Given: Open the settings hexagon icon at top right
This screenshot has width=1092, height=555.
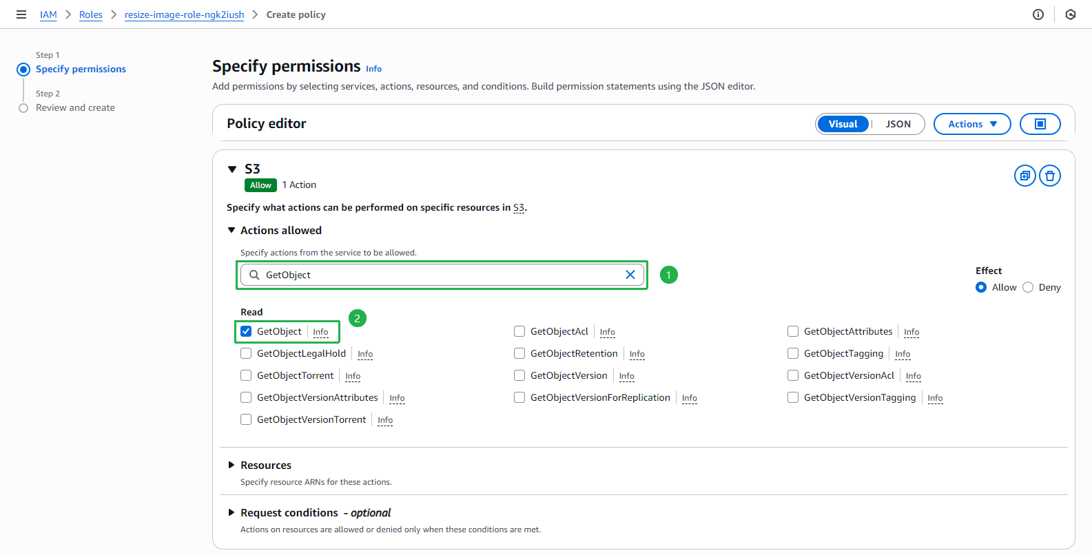Looking at the screenshot, I should [1071, 14].
